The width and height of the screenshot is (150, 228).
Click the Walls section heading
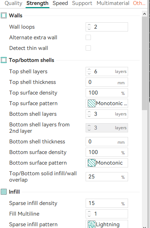[x=16, y=16]
